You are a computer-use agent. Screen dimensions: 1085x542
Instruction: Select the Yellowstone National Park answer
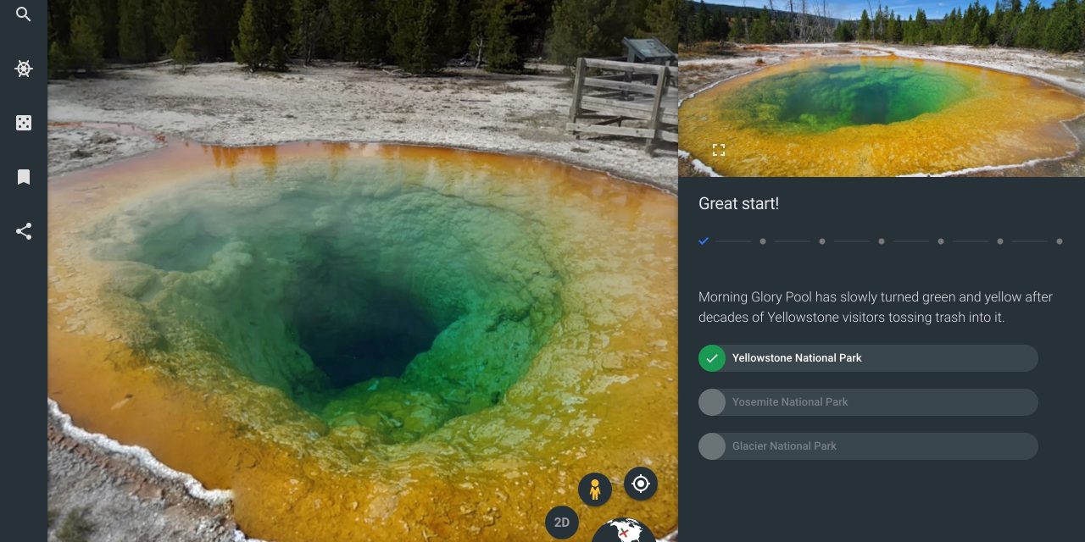tap(868, 358)
